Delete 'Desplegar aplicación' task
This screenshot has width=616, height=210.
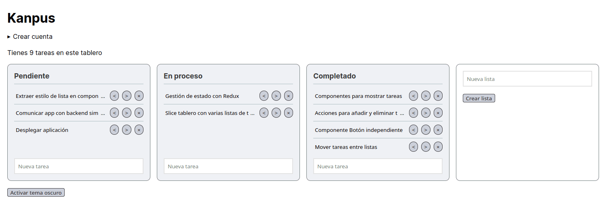click(139, 130)
